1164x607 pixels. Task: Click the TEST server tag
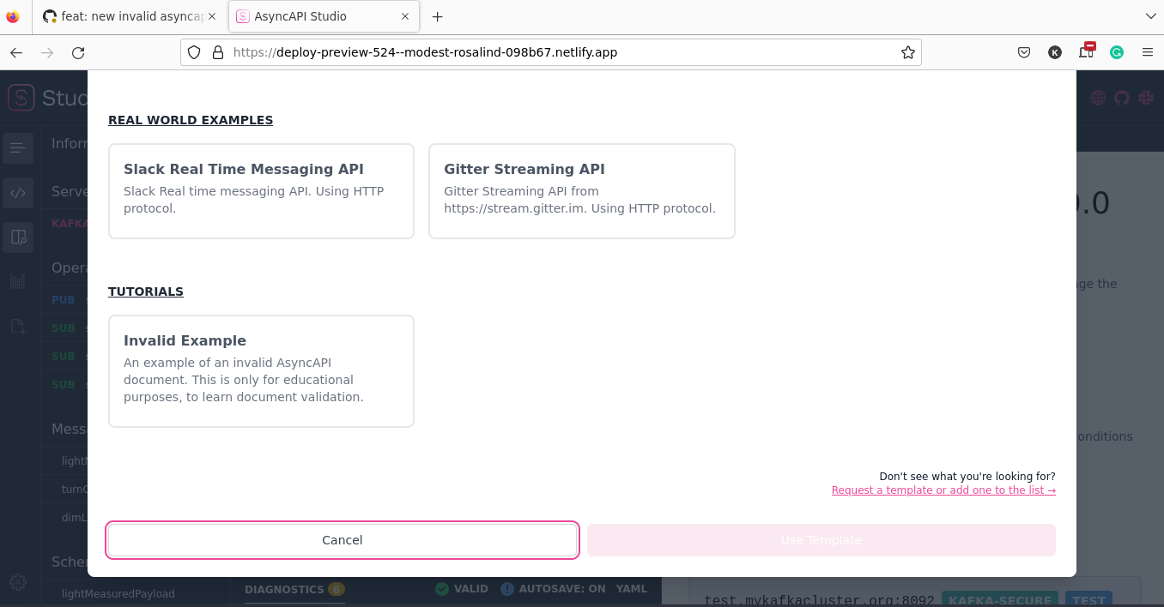(1088, 600)
